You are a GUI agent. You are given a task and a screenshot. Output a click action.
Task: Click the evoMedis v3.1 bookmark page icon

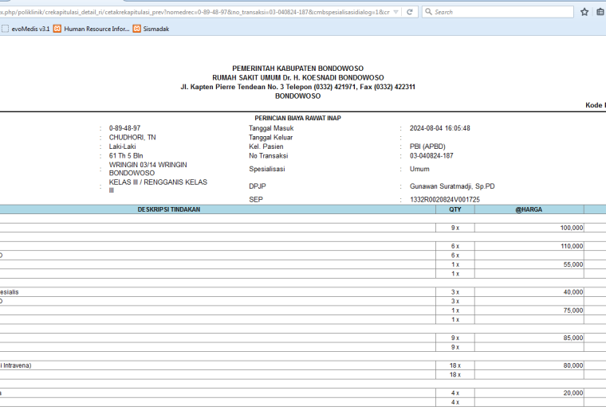[x=5, y=29]
